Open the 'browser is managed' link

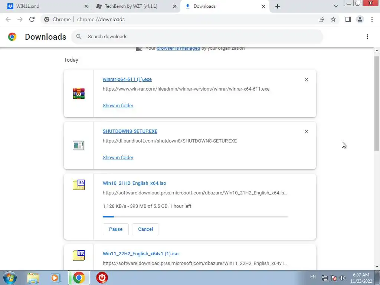[178, 48]
